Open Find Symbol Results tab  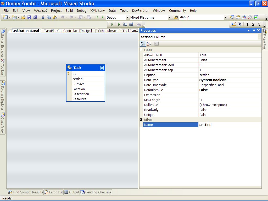coord(25,192)
